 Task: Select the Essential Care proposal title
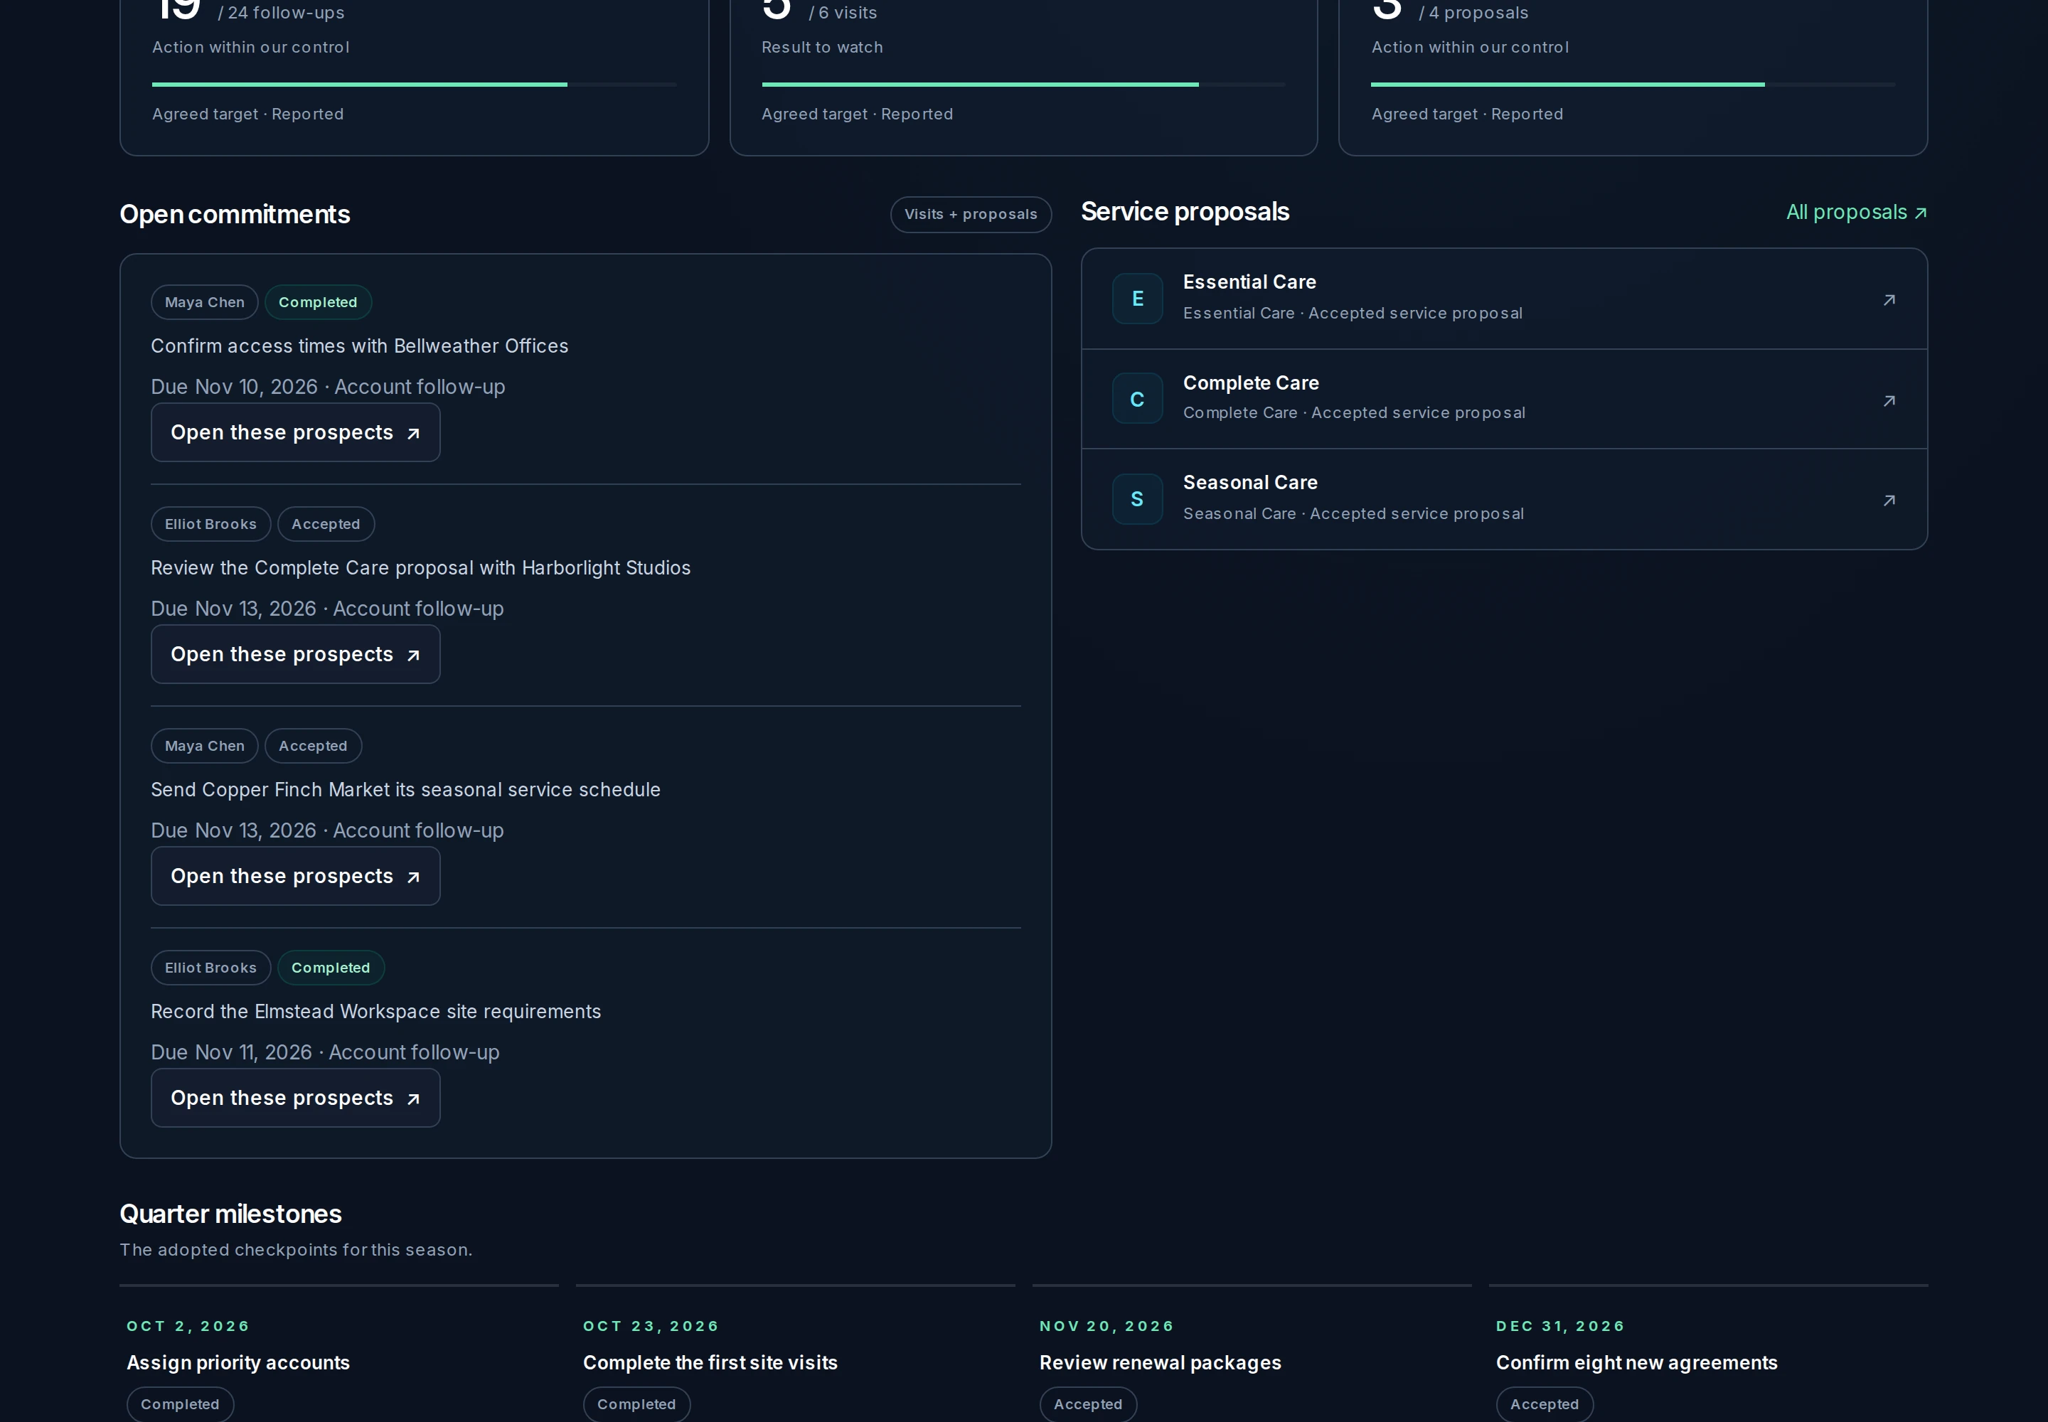pyautogui.click(x=1249, y=282)
